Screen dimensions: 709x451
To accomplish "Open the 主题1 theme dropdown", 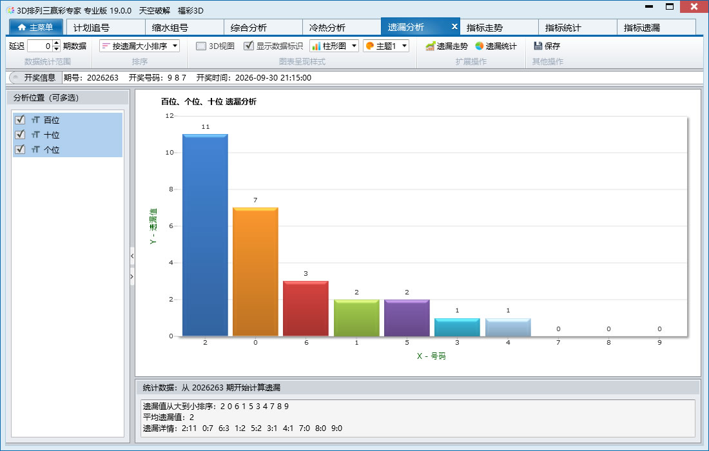I will (385, 46).
